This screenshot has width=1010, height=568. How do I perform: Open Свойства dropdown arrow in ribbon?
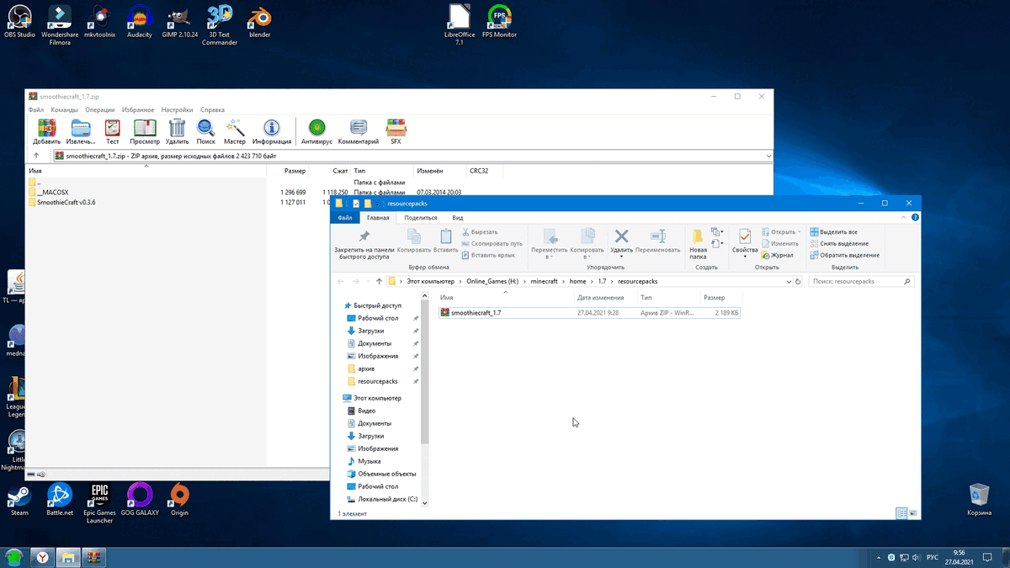[745, 256]
